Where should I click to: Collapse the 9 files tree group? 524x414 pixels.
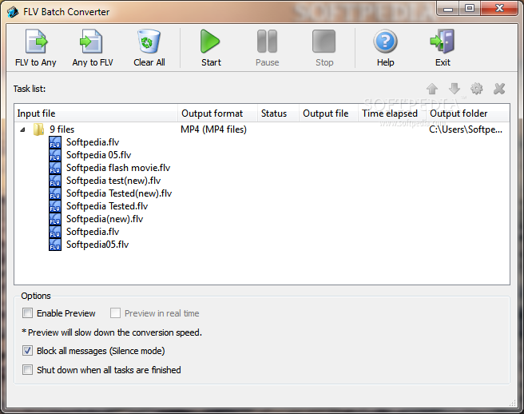pyautogui.click(x=22, y=129)
